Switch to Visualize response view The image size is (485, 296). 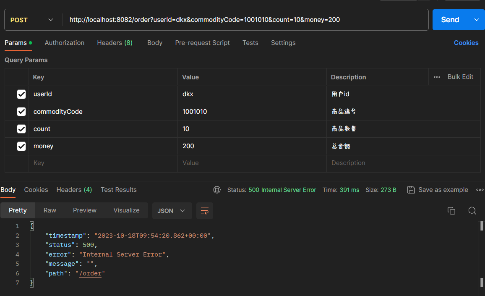coord(126,210)
